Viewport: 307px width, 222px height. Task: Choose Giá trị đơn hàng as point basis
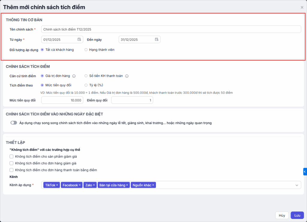click(x=42, y=76)
